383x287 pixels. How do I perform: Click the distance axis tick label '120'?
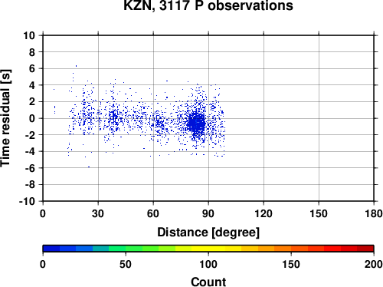(264, 213)
